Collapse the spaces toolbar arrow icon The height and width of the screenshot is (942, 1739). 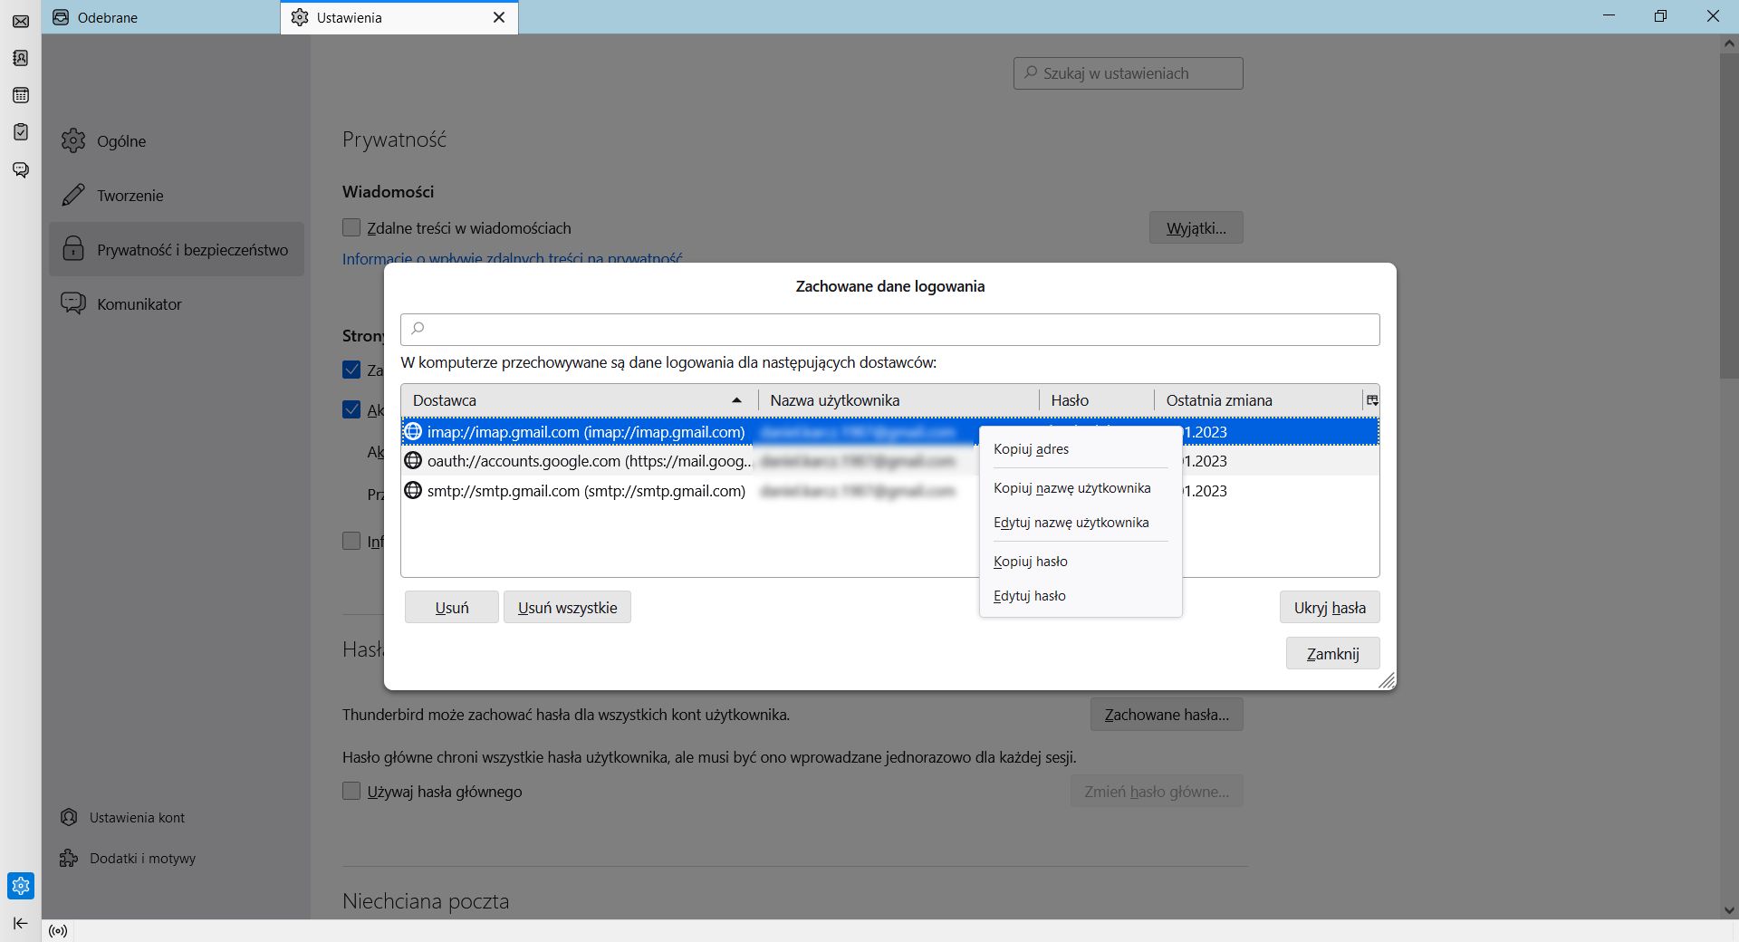pos(21,923)
